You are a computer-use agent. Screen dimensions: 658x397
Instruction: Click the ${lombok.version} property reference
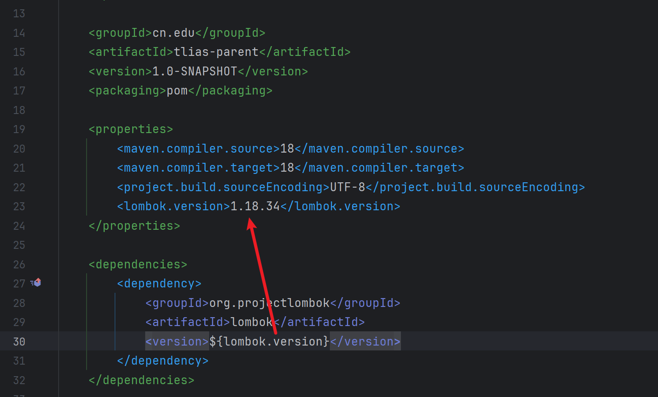coord(269,342)
